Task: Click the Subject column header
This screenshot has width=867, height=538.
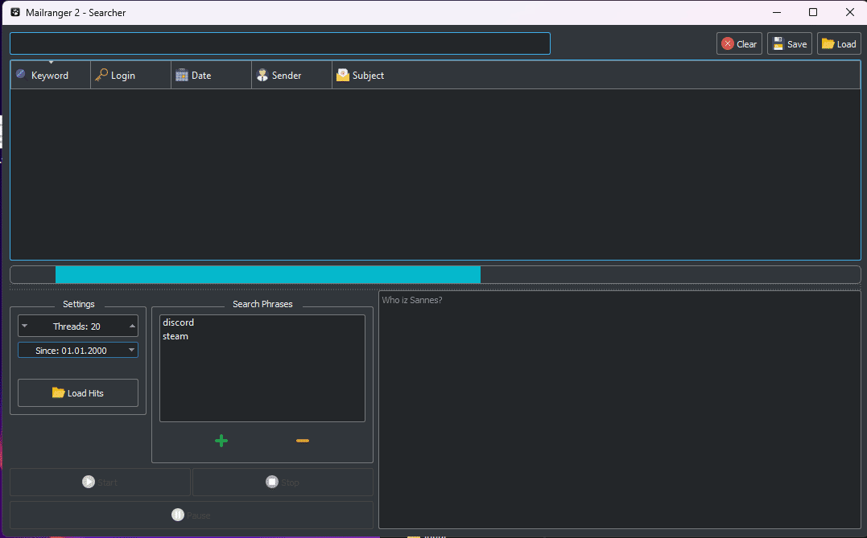Action: coord(368,76)
